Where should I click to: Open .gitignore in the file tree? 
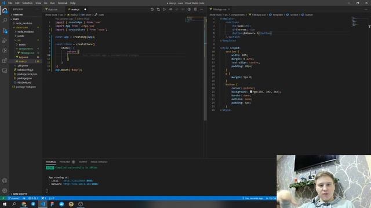coord(26,65)
